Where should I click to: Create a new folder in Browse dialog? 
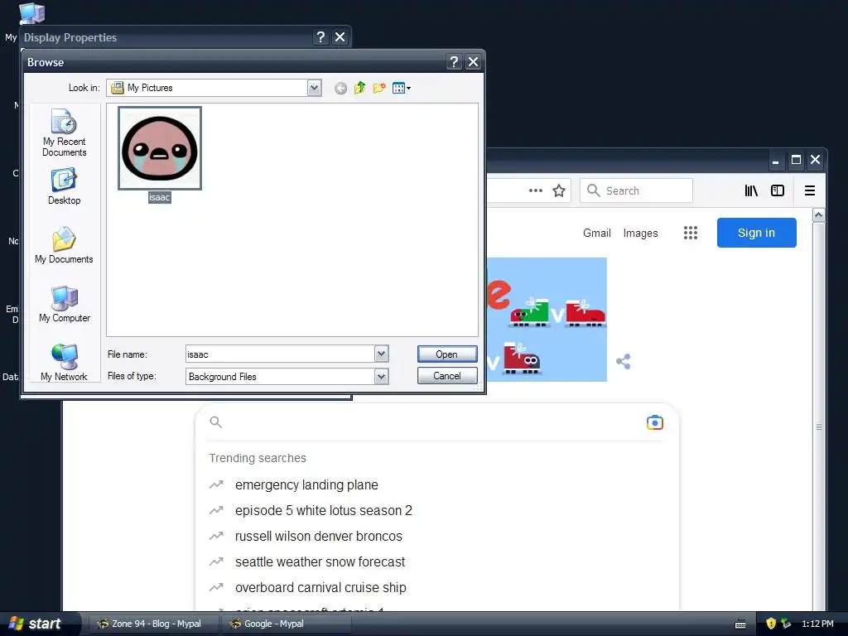[x=379, y=88]
